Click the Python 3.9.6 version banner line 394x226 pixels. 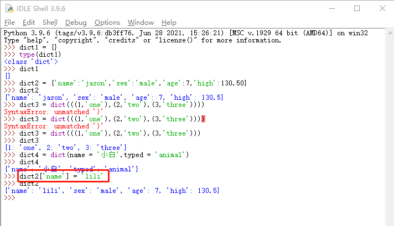186,33
